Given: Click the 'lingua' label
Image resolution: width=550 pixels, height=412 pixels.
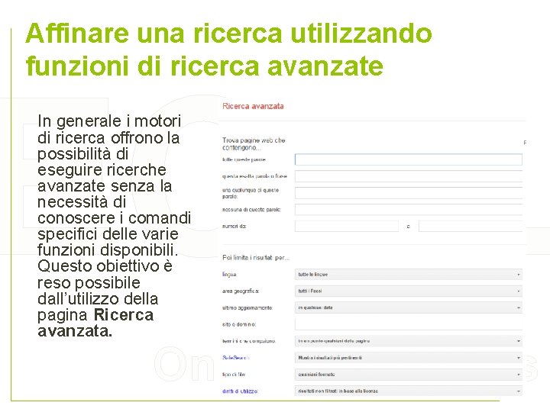Looking at the screenshot, I should (x=229, y=275).
